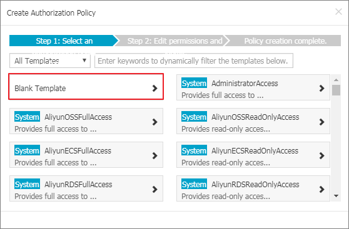Click Step 2: Edit permissions step

tap(171, 41)
